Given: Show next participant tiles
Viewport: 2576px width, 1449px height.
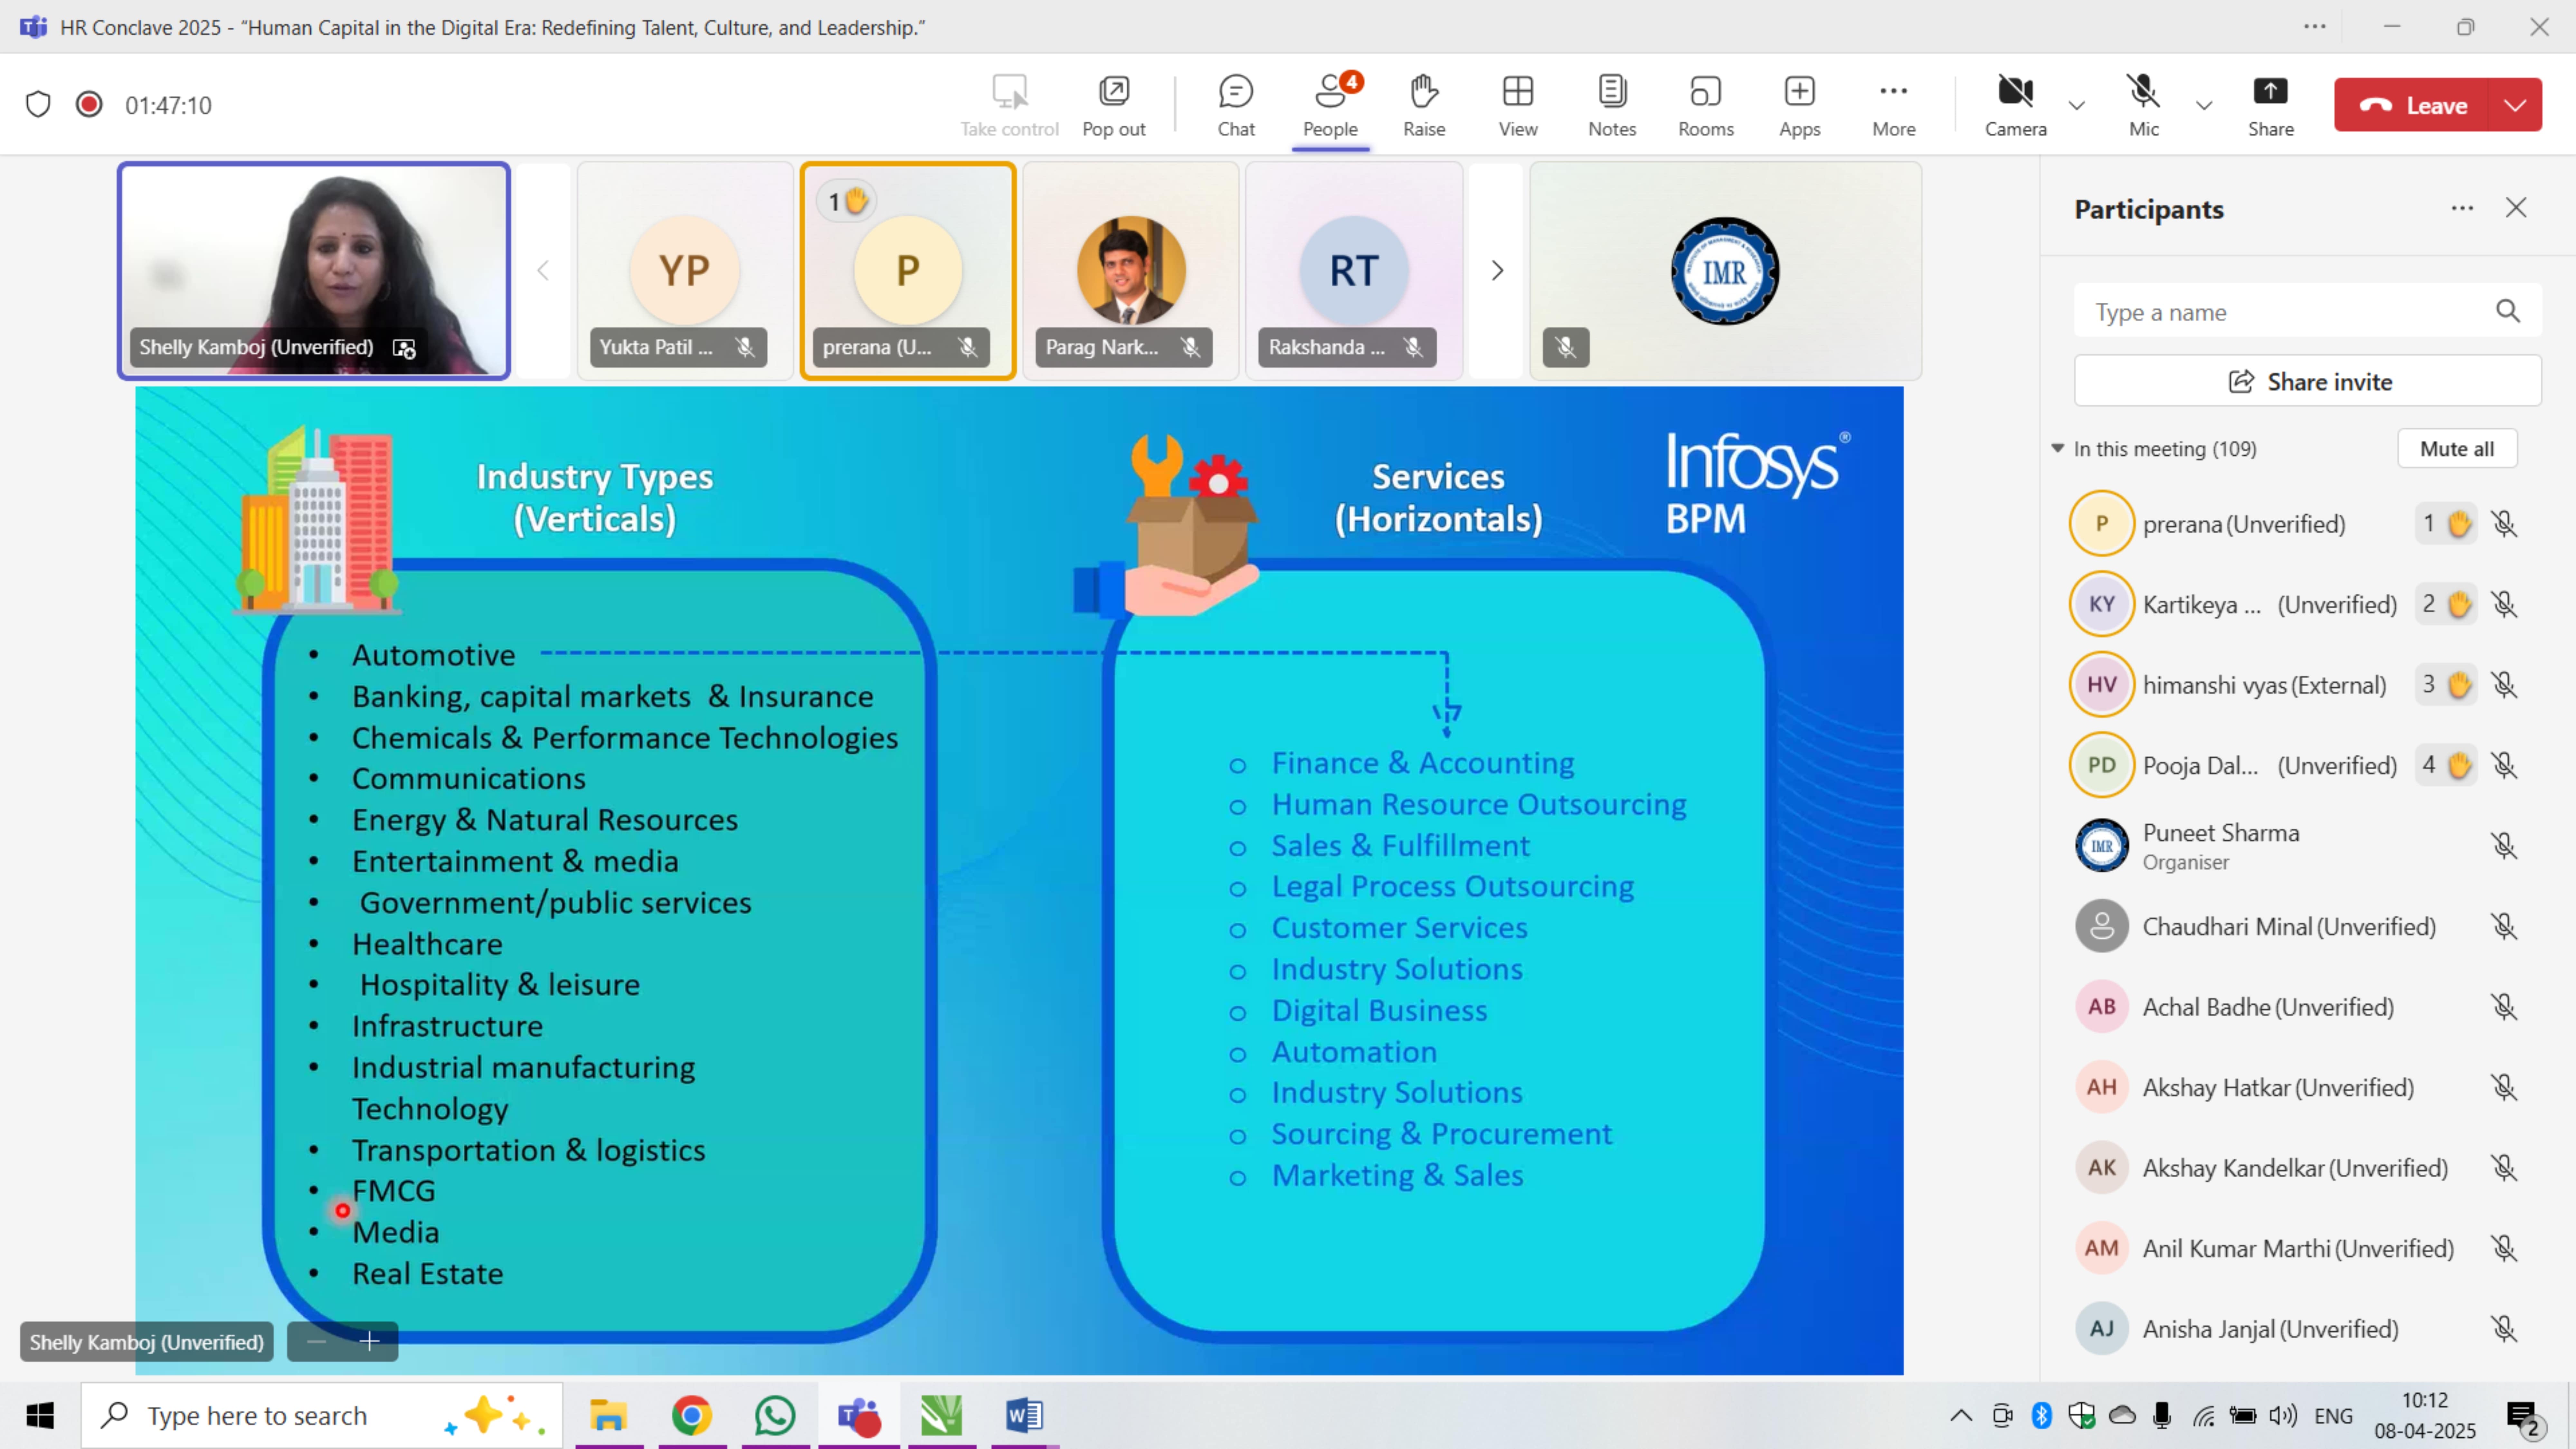Looking at the screenshot, I should [1497, 271].
